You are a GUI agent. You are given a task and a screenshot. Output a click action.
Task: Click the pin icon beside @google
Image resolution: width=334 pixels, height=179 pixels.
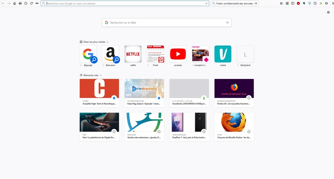(81, 65)
